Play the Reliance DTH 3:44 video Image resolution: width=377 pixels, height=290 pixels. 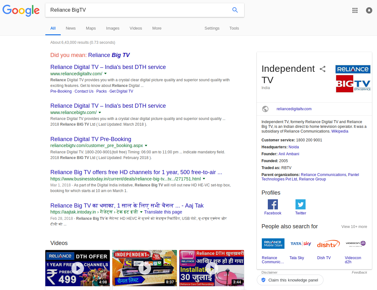(211, 268)
